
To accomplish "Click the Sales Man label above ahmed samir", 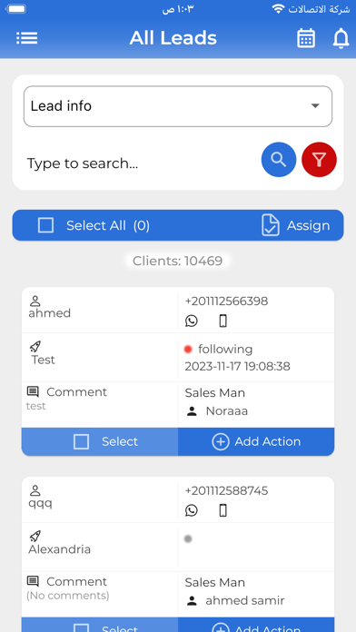I will click(215, 582).
